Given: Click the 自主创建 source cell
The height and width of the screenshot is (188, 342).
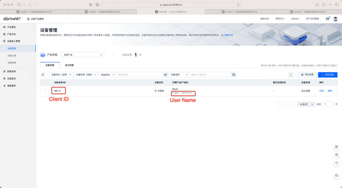Looking at the screenshot, I should [306, 91].
